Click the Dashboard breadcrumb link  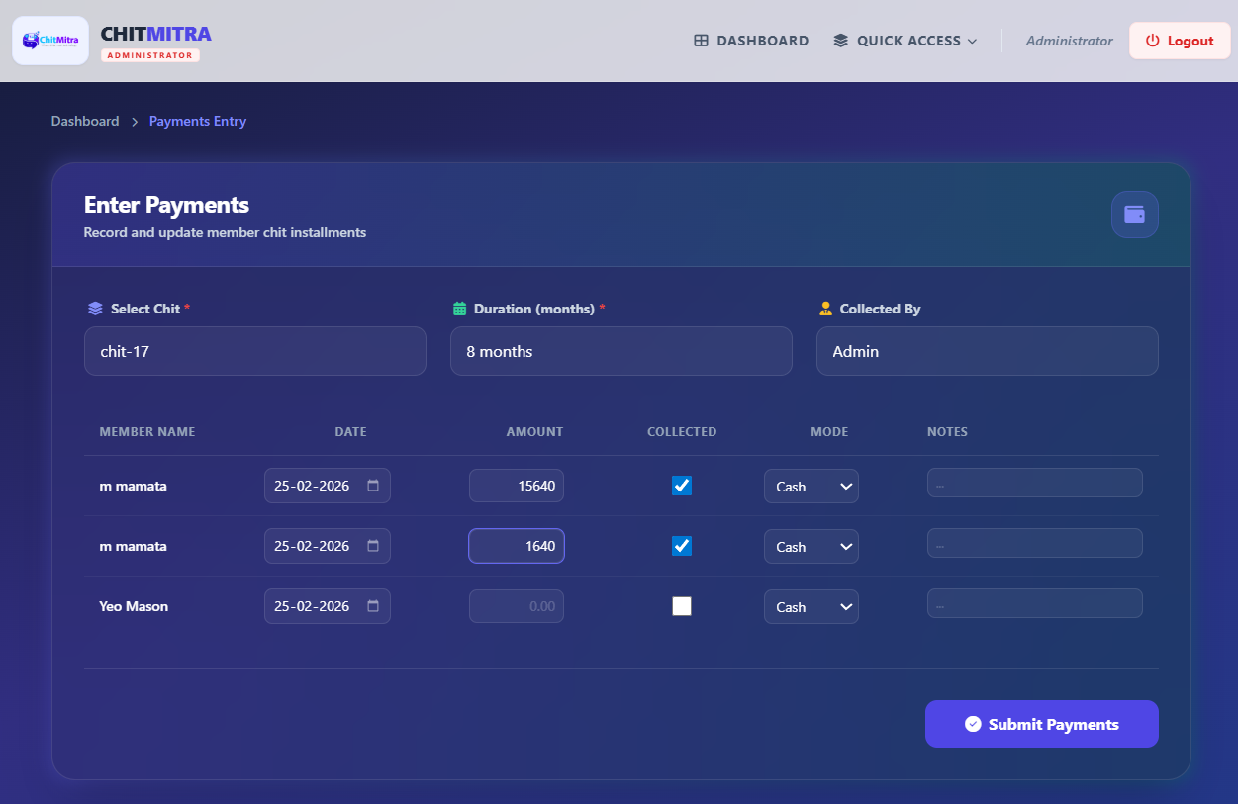(85, 121)
